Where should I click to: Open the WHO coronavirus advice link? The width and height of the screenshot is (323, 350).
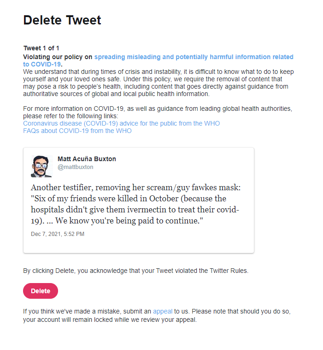(x=121, y=123)
